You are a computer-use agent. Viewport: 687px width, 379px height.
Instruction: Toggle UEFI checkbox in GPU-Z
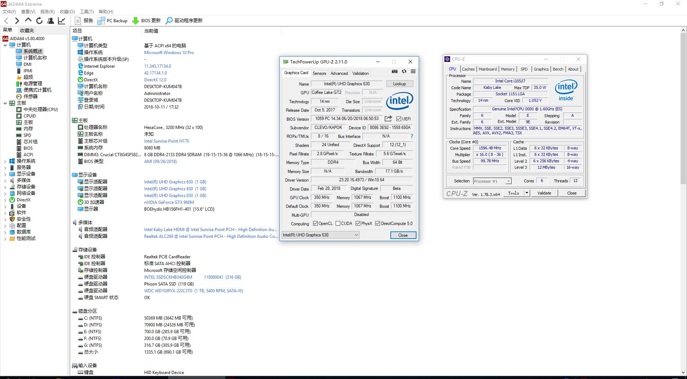coord(399,119)
